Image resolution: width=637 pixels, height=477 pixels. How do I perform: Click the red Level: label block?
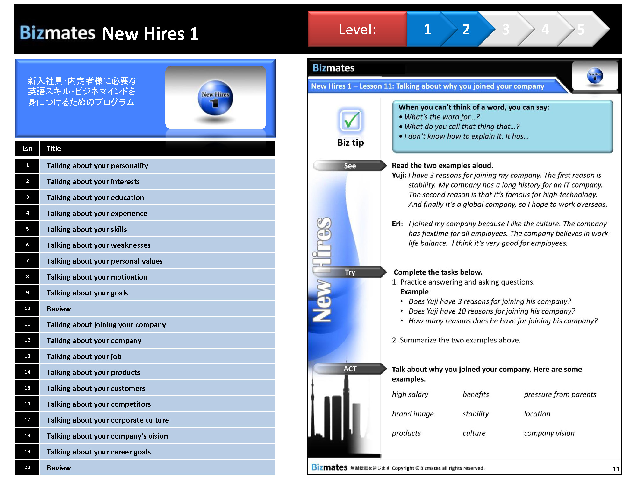pyautogui.click(x=357, y=30)
